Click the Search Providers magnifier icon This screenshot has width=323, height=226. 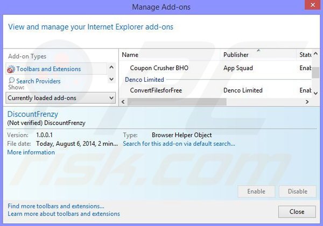11,80
